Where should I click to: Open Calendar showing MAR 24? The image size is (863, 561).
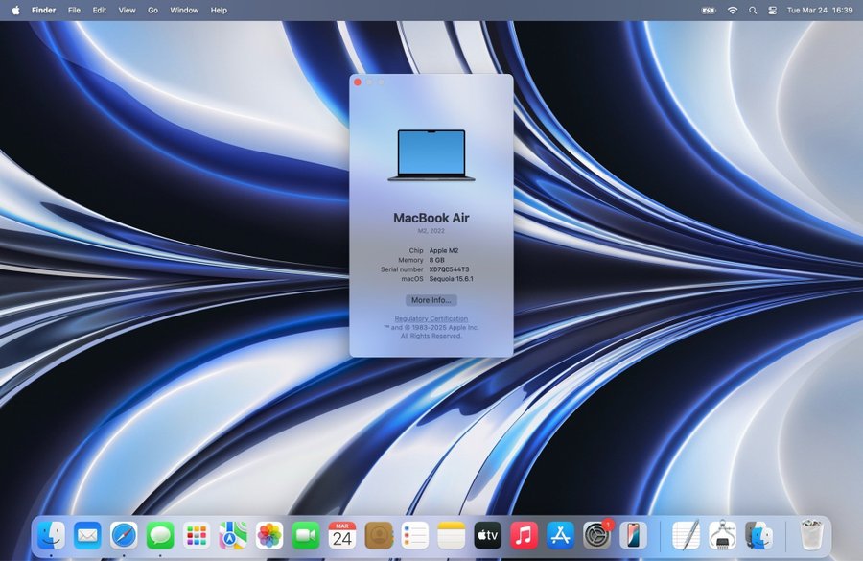(x=341, y=535)
